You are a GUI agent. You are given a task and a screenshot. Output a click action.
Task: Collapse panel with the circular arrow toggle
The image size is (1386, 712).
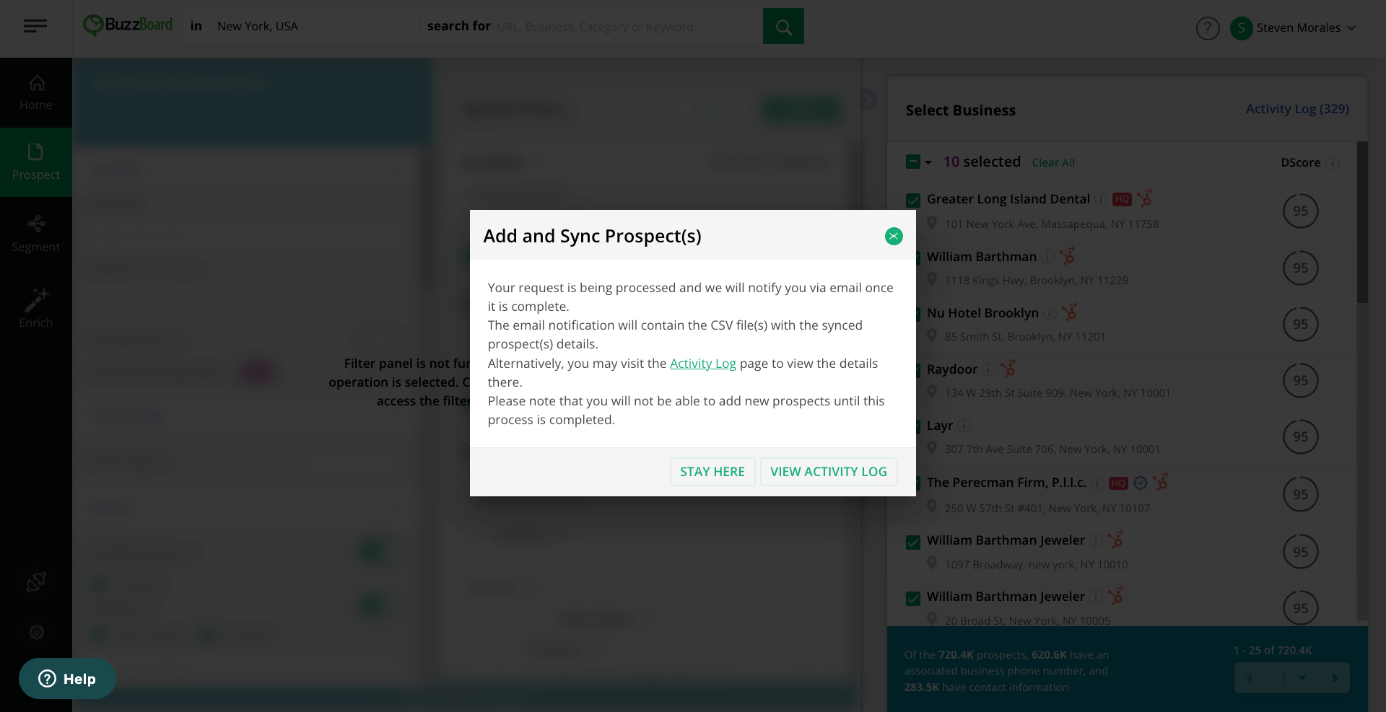[x=868, y=100]
